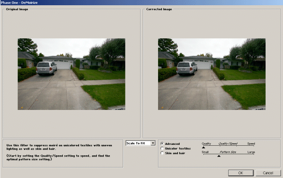Click the Quality/Speed slider handle

pyautogui.click(x=203, y=147)
